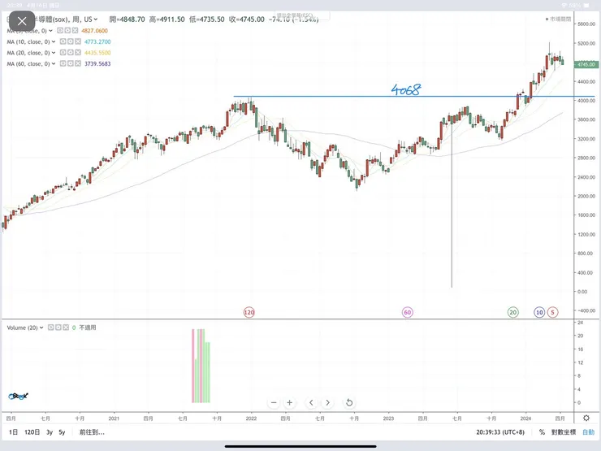Open the 前往到... go-to-date option
The image size is (601, 451).
(92, 432)
